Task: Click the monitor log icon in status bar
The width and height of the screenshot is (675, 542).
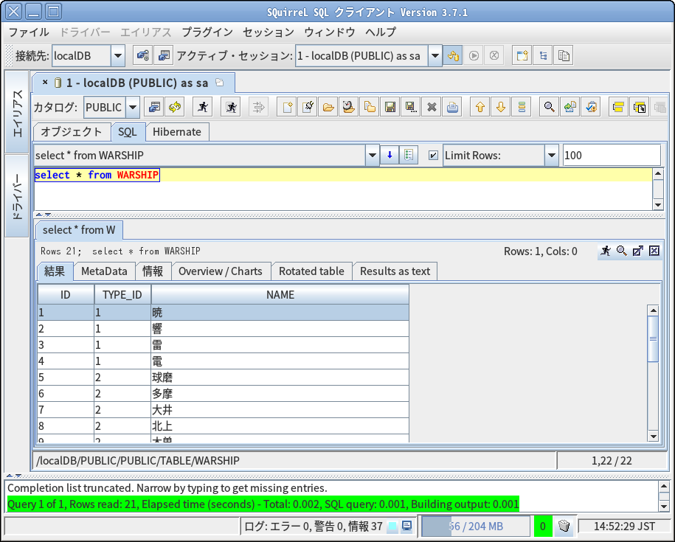Action: click(406, 526)
